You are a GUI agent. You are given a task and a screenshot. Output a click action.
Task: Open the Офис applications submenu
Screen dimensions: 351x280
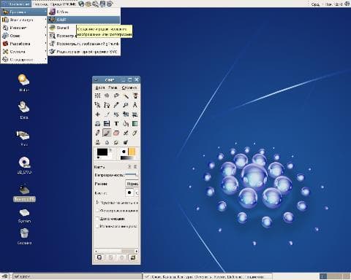tap(24, 36)
